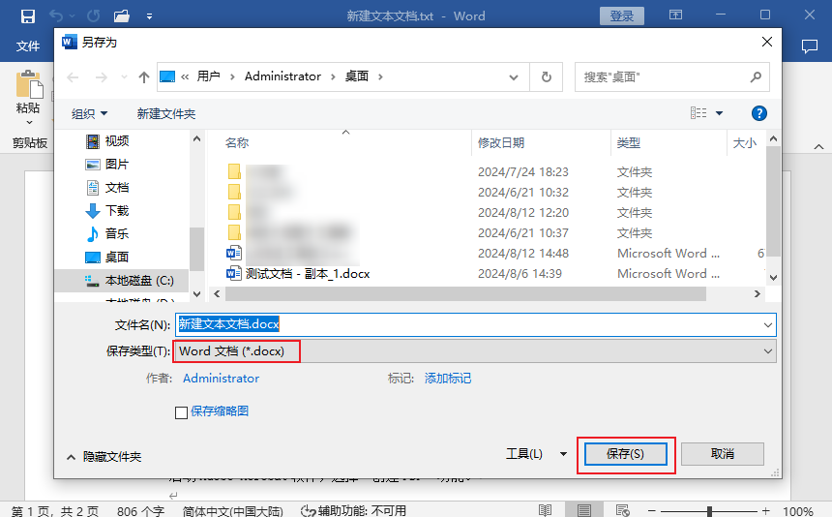This screenshot has height=517, width=832.
Task: Click the 保存(S) button
Action: (625, 453)
